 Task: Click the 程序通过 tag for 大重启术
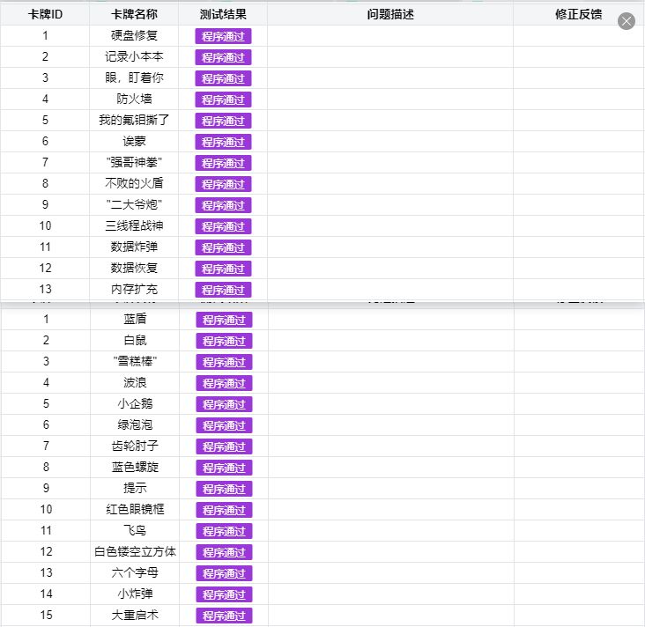coord(224,616)
